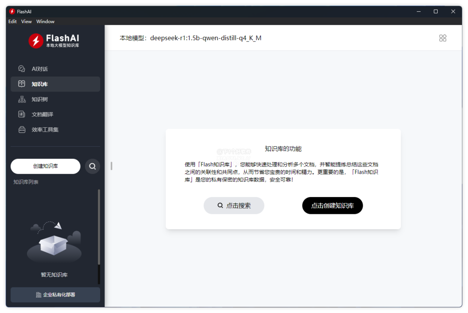Select the 知识库 sidebar item
This screenshot has width=468, height=313.
pyautogui.click(x=55, y=84)
